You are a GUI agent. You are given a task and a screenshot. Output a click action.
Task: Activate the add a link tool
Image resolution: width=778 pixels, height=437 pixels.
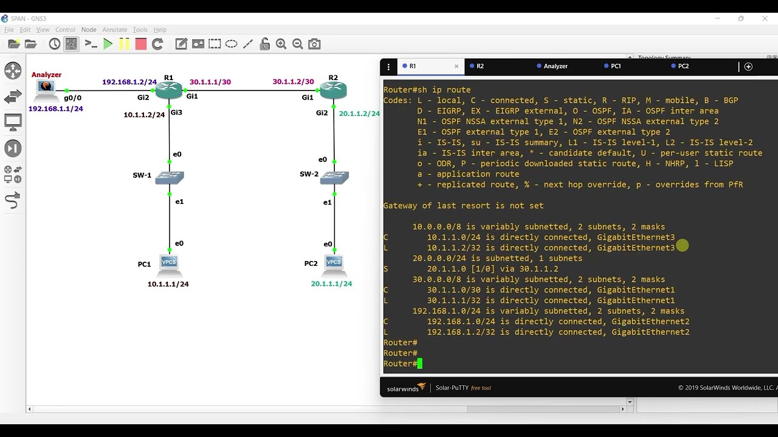point(13,201)
